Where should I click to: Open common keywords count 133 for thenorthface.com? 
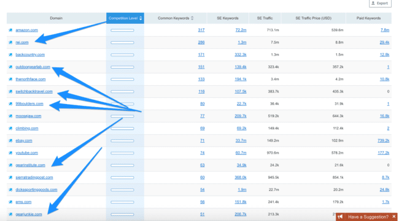point(201,80)
